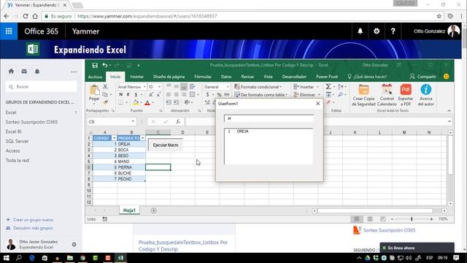The image size is (467, 263).
Task: Apply italic with the K button
Action: [x=128, y=94]
